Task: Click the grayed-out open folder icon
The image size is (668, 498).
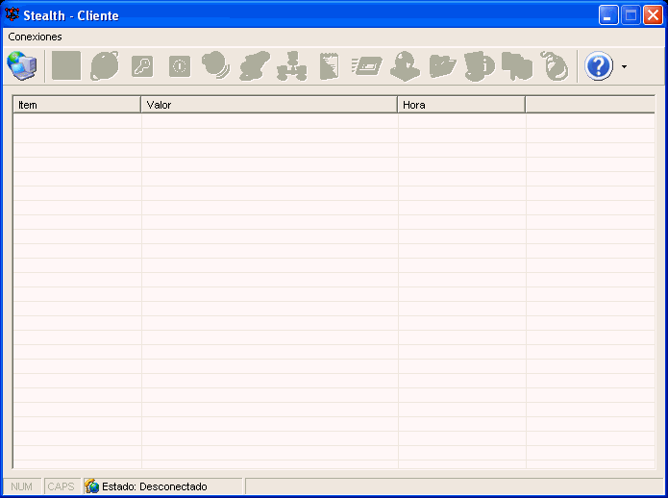Action: (442, 66)
